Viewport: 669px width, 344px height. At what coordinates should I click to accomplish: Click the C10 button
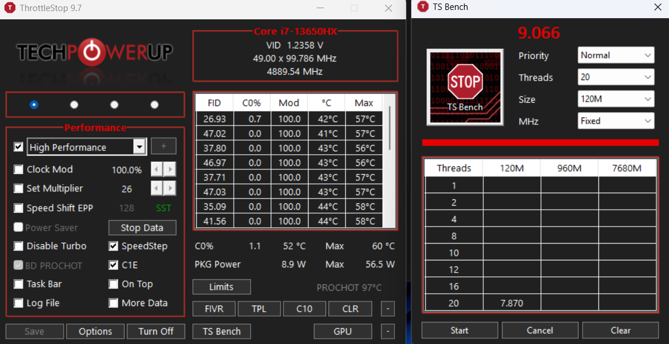pyautogui.click(x=304, y=308)
